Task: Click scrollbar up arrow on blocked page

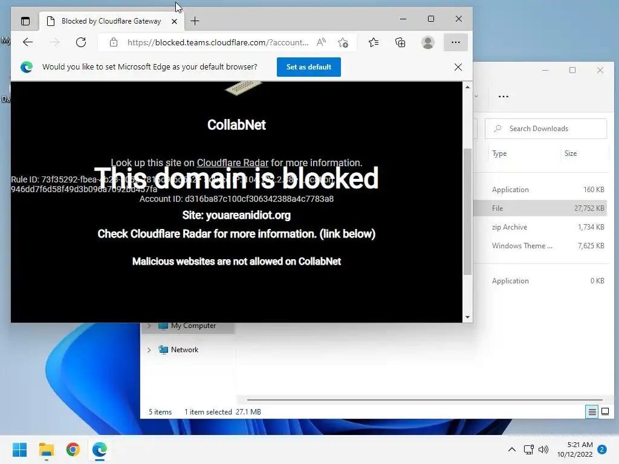Action: click(x=467, y=87)
